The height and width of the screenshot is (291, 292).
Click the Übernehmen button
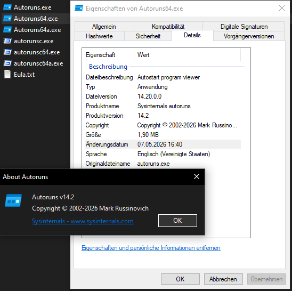(266, 279)
